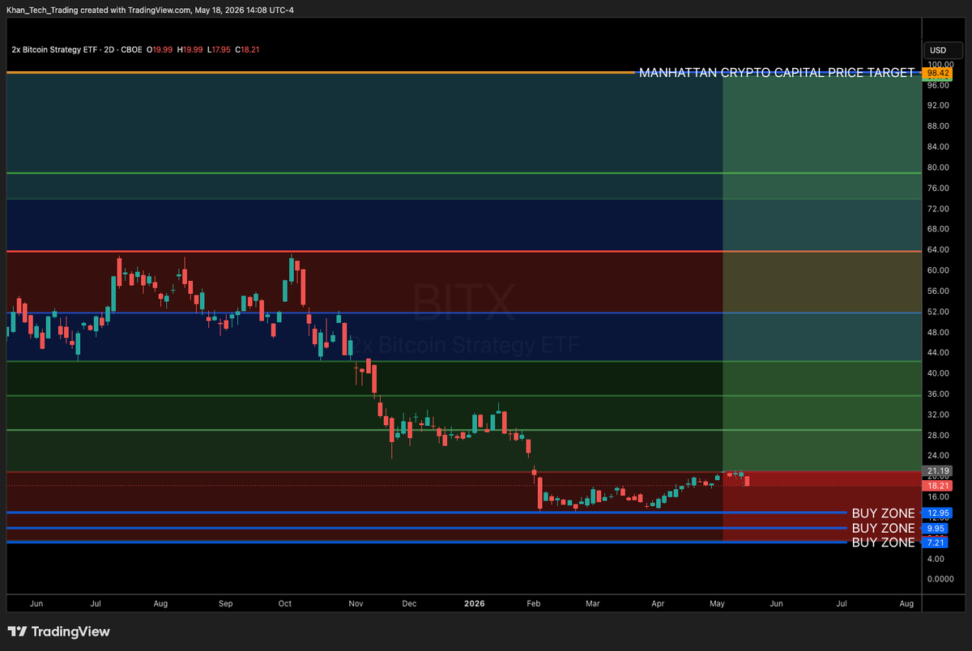
Task: Click the Feb label on time axis
Action: [533, 604]
